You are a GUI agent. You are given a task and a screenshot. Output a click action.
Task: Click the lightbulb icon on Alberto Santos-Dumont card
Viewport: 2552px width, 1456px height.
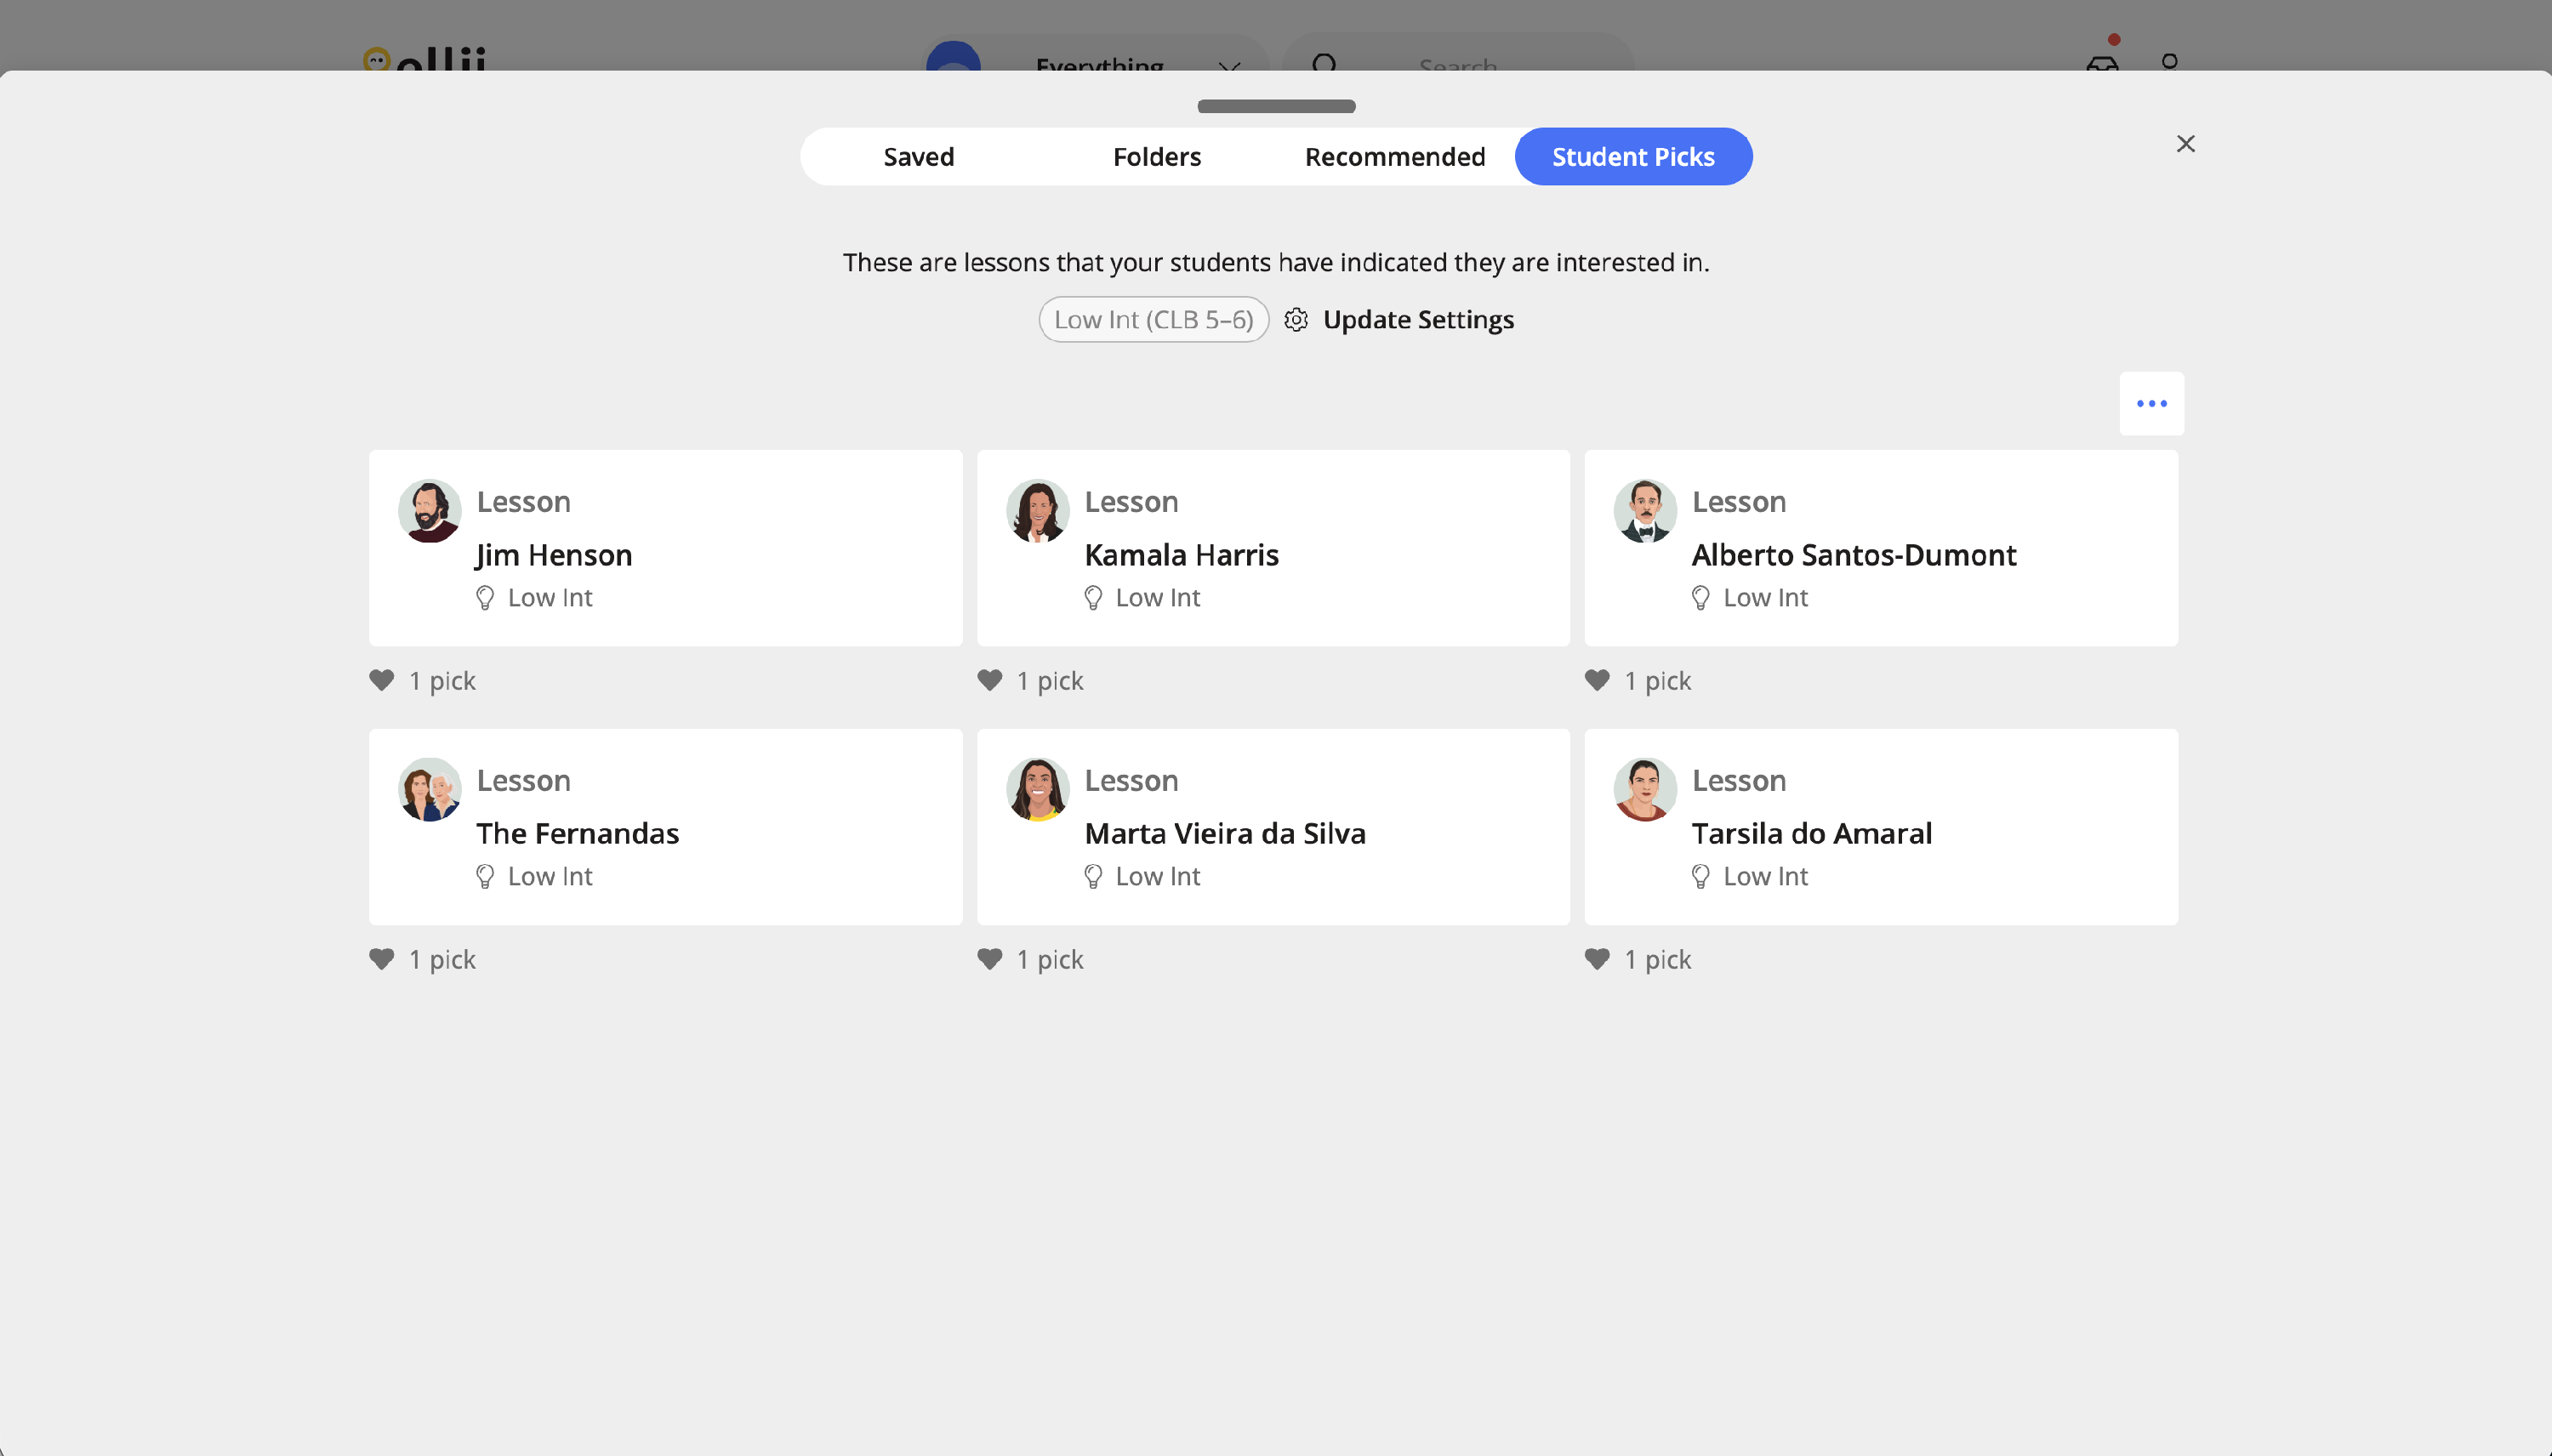[1700, 598]
